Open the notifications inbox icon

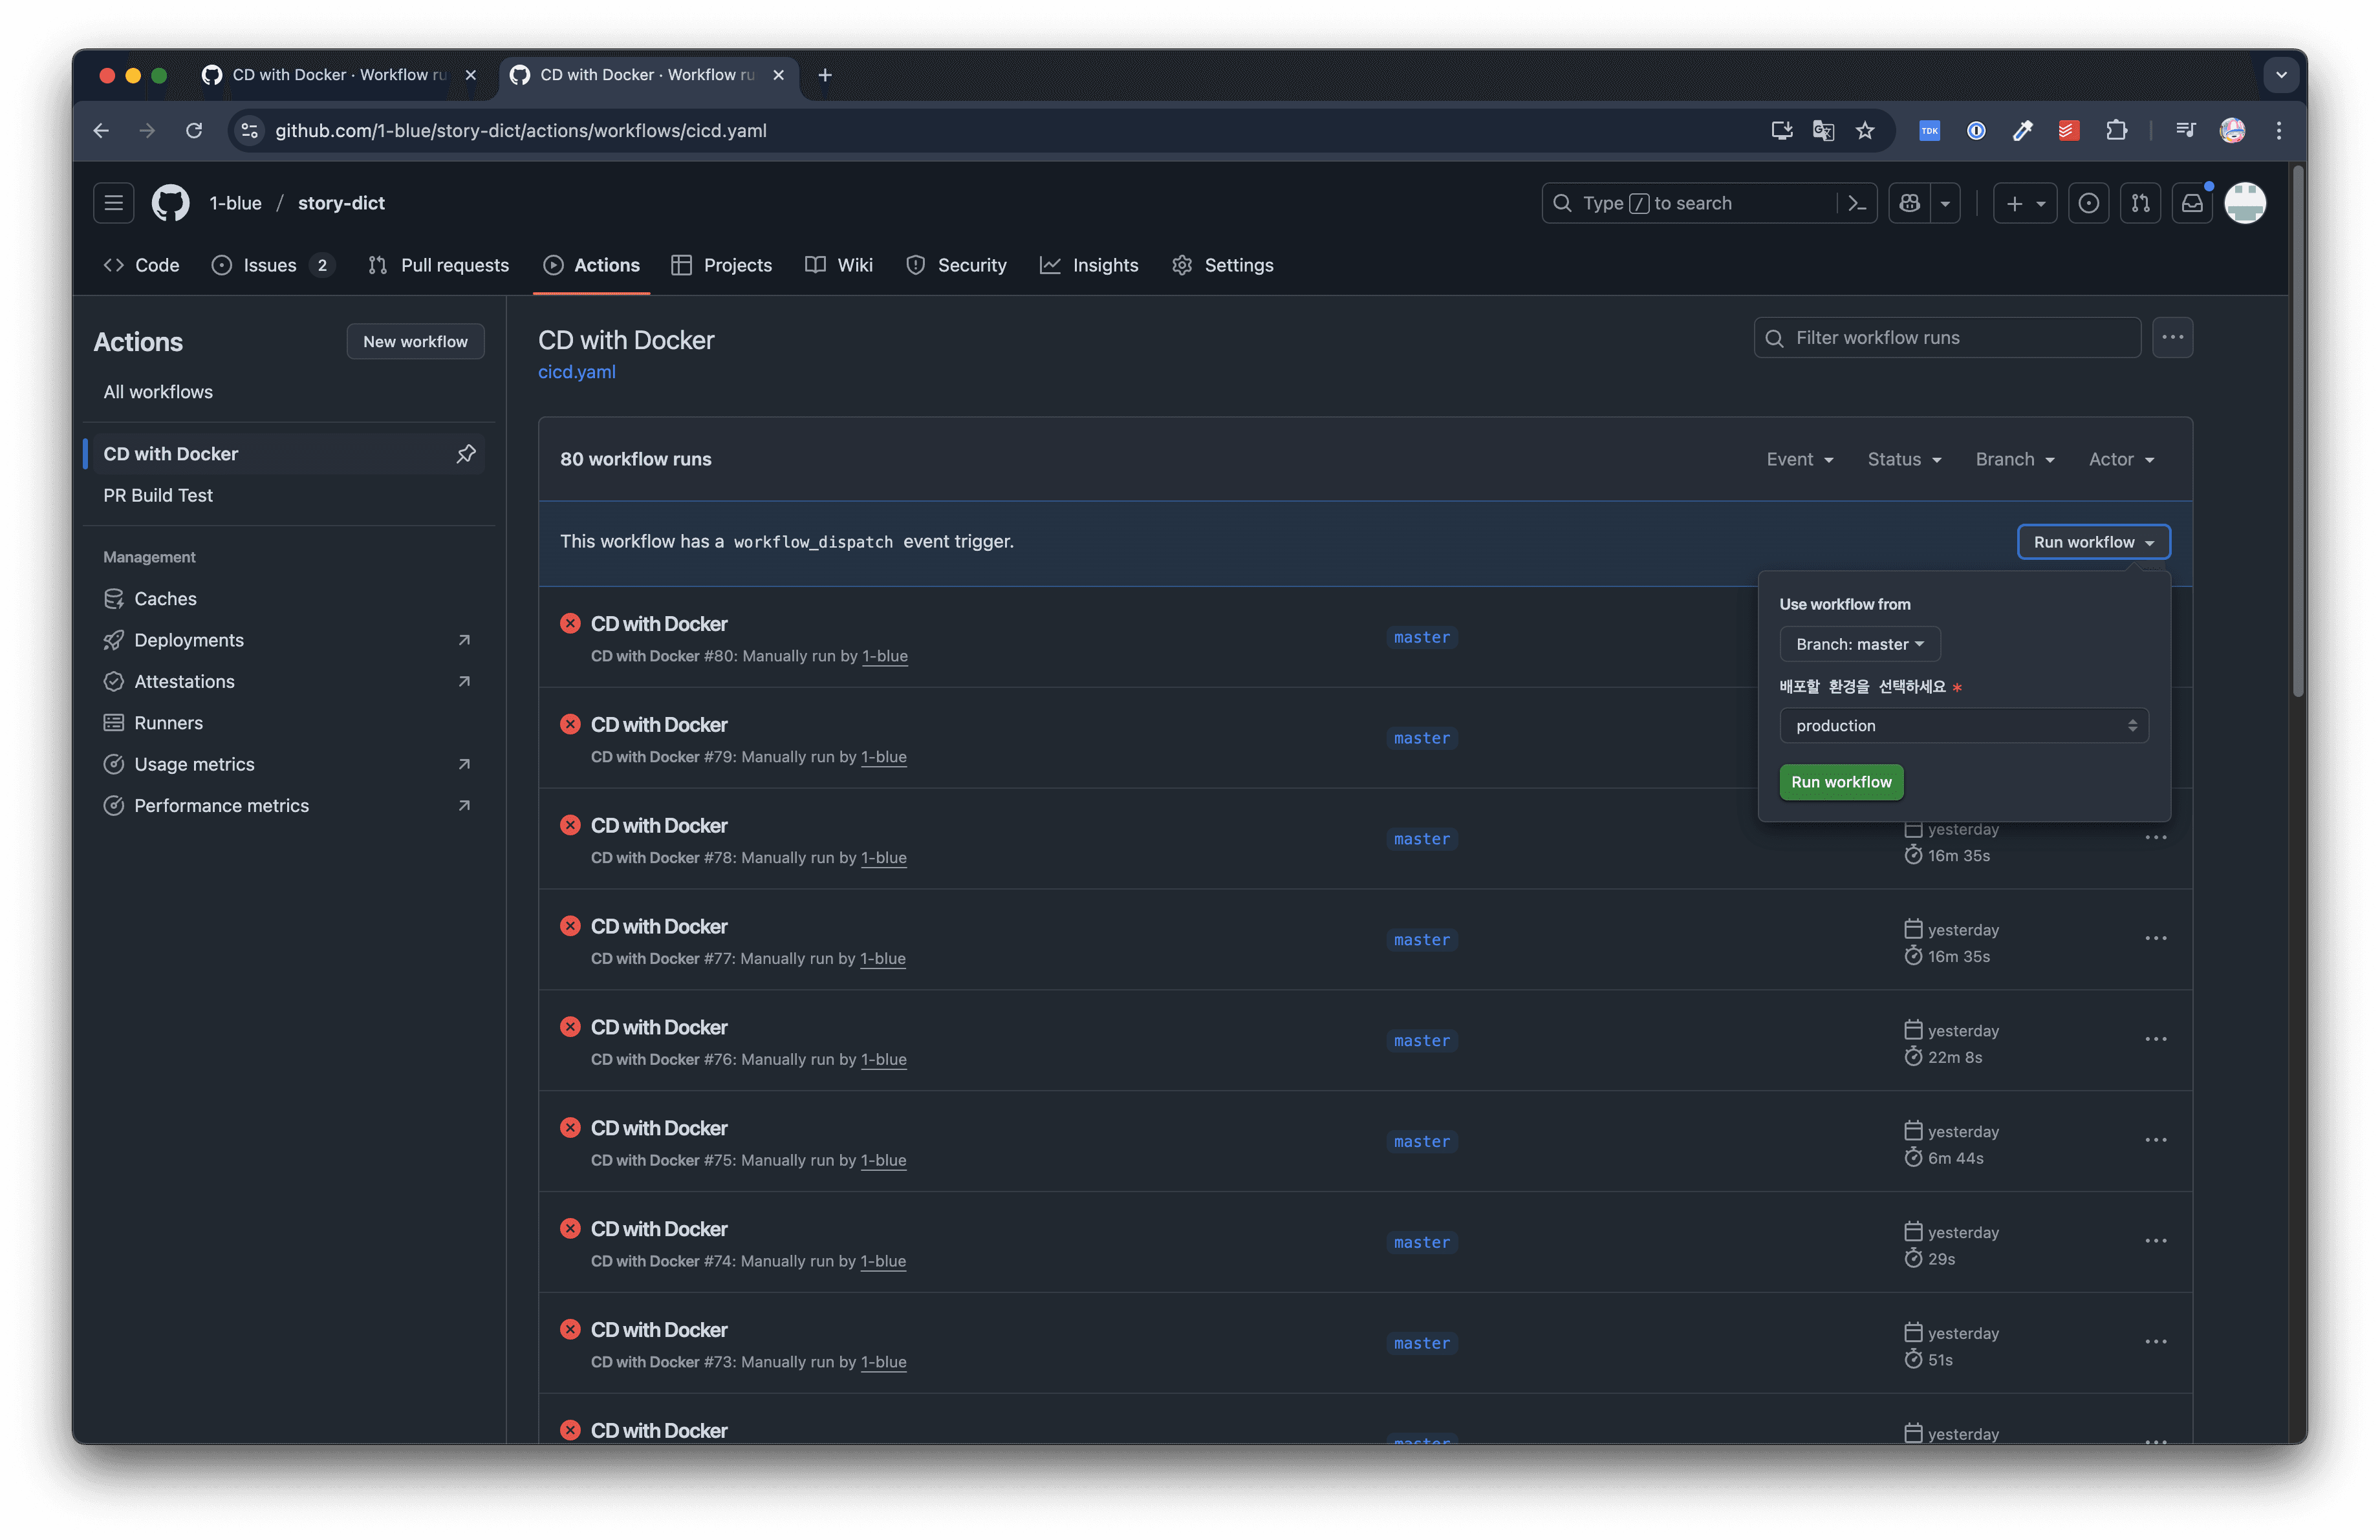point(2193,203)
